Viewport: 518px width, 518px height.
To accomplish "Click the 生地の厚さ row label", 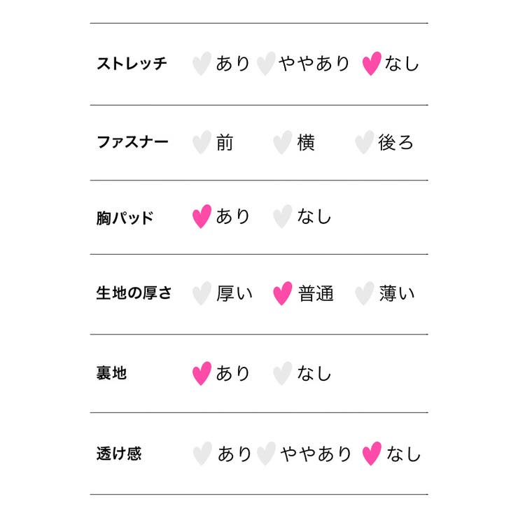I will [134, 293].
